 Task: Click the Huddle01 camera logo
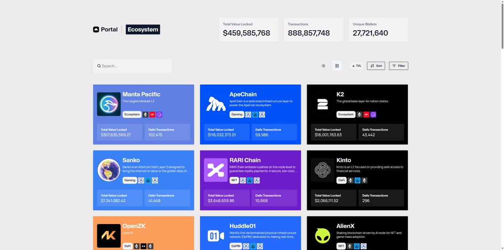(216, 236)
